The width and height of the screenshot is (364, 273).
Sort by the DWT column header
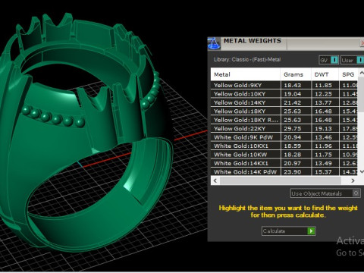(325, 74)
